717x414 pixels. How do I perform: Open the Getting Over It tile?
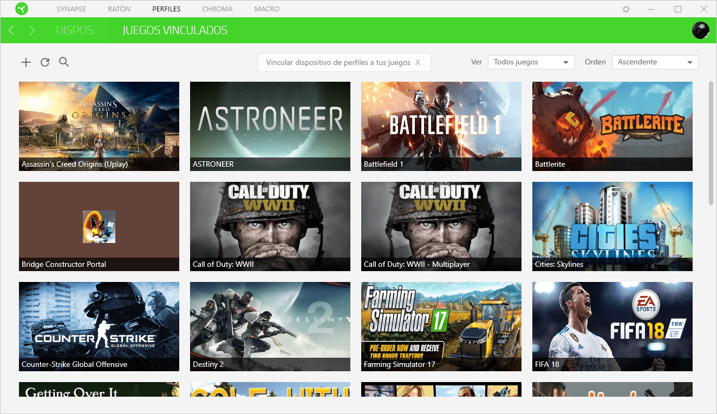click(99, 389)
